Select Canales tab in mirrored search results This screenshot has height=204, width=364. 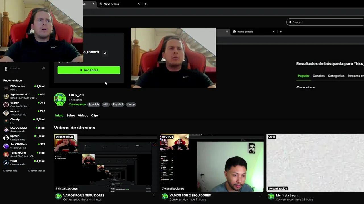point(318,76)
